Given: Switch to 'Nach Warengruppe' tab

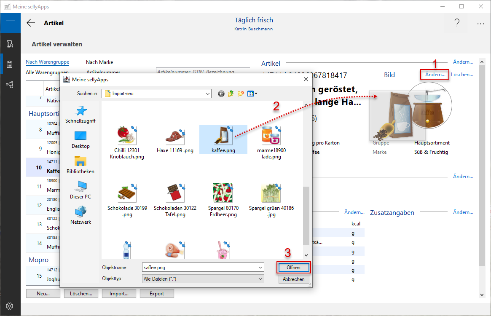Looking at the screenshot, I should [47, 62].
